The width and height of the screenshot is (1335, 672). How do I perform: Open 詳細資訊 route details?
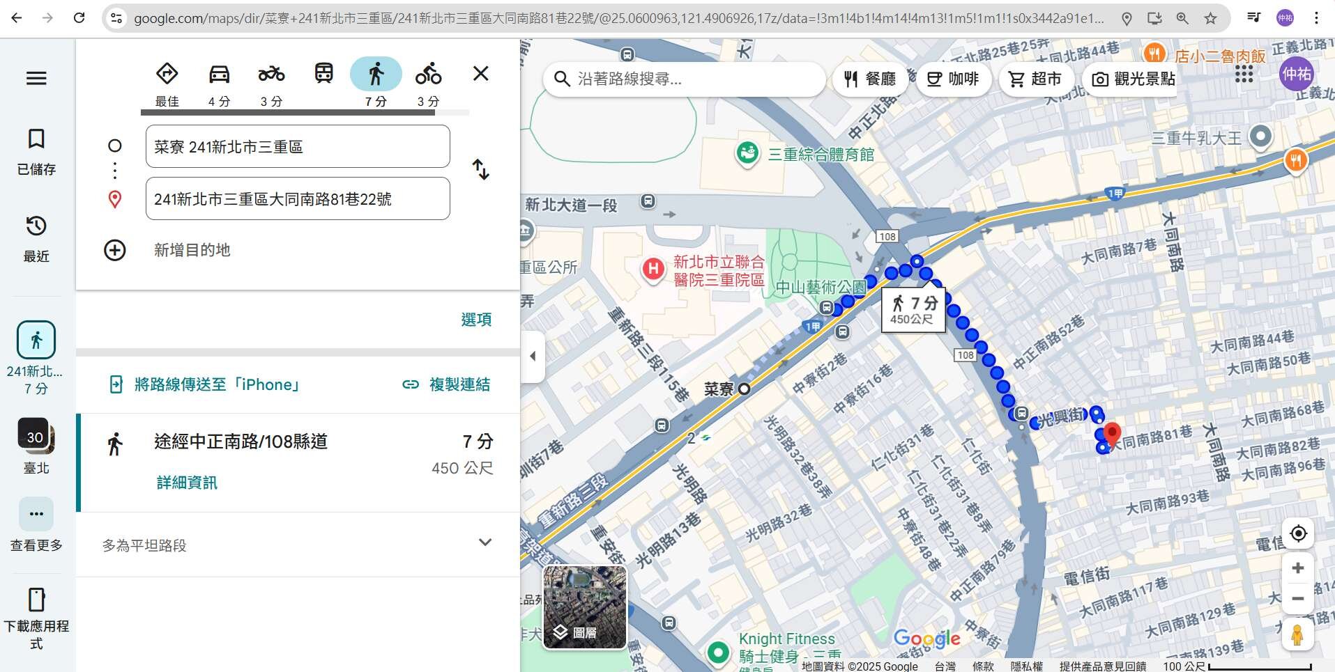pos(187,483)
